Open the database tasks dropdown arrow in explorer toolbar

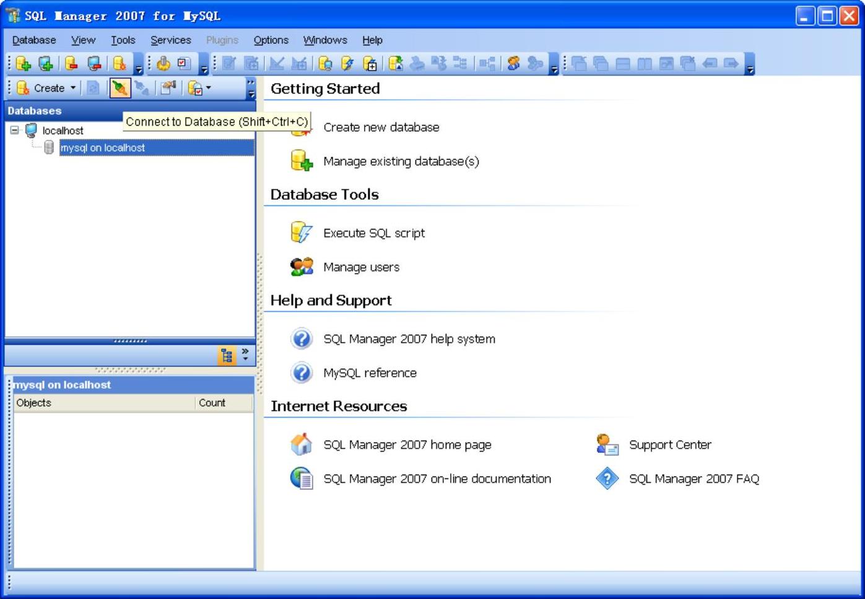pos(209,88)
